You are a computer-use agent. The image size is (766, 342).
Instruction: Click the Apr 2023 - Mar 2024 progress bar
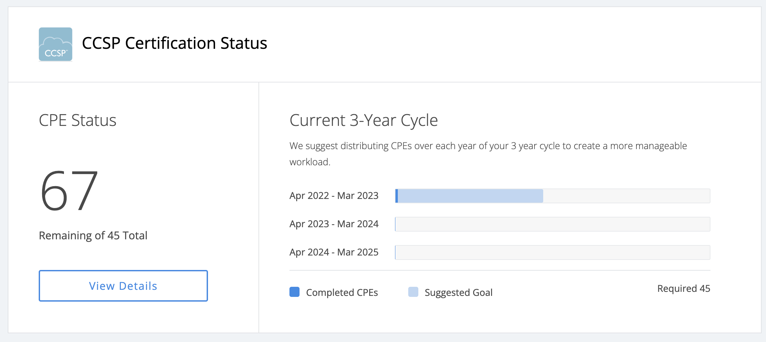553,224
